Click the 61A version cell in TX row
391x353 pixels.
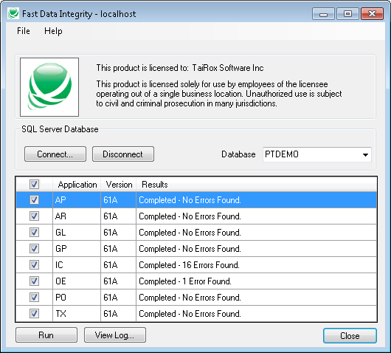click(x=119, y=313)
